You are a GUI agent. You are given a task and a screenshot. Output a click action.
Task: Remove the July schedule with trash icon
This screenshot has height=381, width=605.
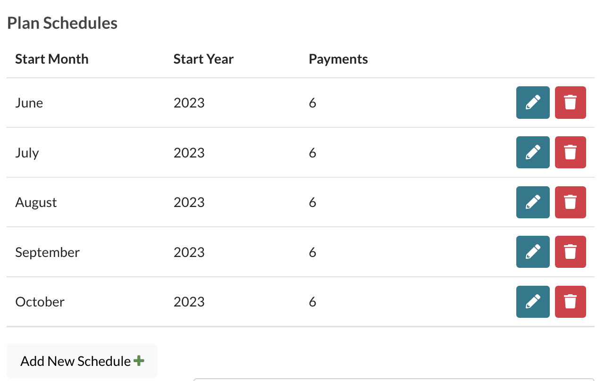[570, 152]
